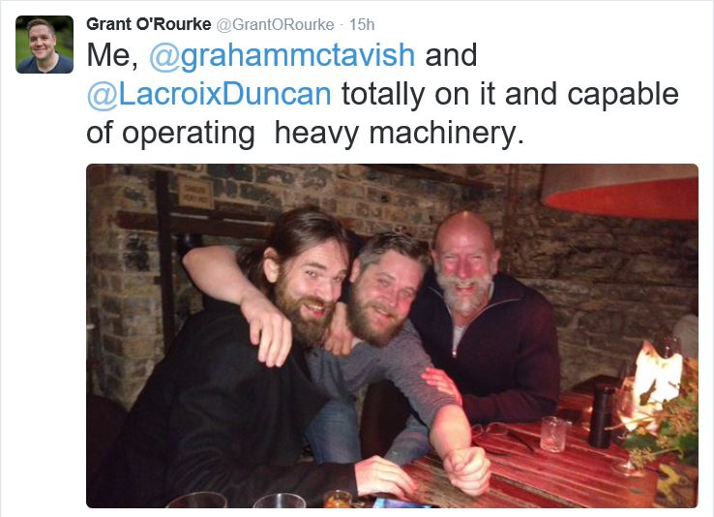Click the word "operating" in the tweet

[189, 134]
